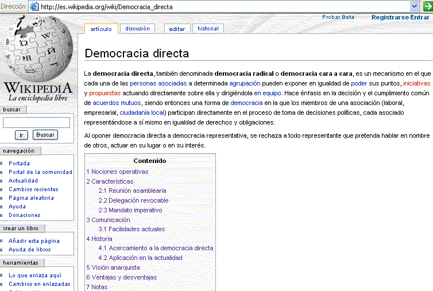The image size is (433, 291).
Task: Jump to 6 Ventajas y desventajas
Action: 122,277
